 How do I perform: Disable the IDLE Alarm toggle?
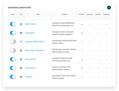13,68
